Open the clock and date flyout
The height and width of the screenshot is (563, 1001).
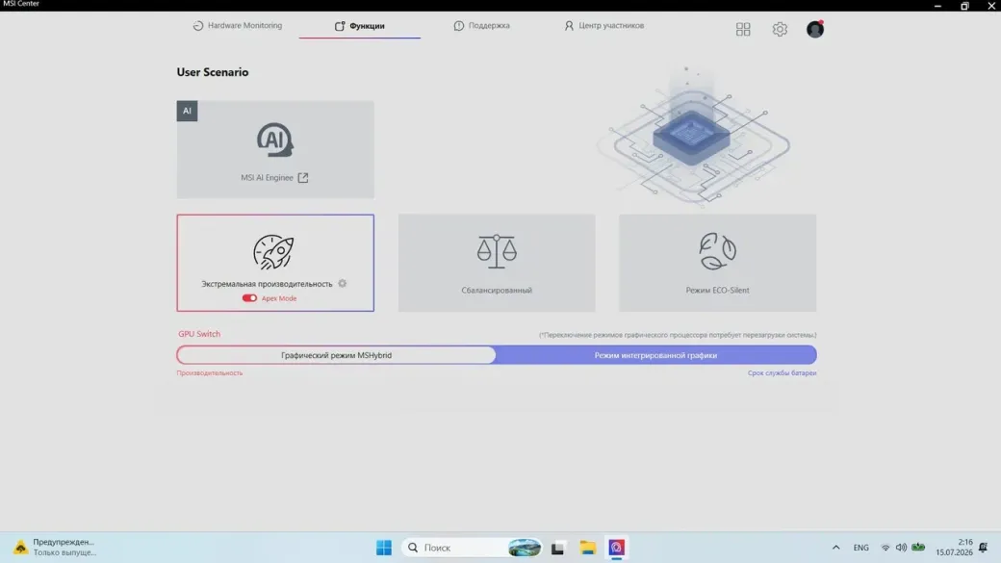(955, 547)
